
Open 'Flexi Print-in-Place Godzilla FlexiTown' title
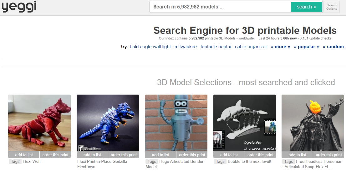click(x=102, y=164)
